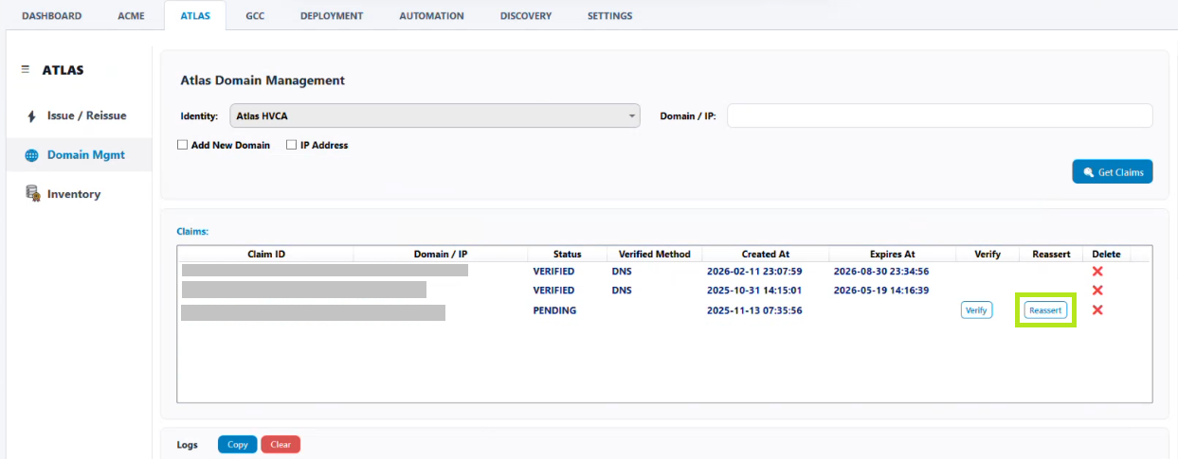Open the DEPLOYMENT tab
Image resolution: width=1178 pixels, height=459 pixels.
click(331, 16)
